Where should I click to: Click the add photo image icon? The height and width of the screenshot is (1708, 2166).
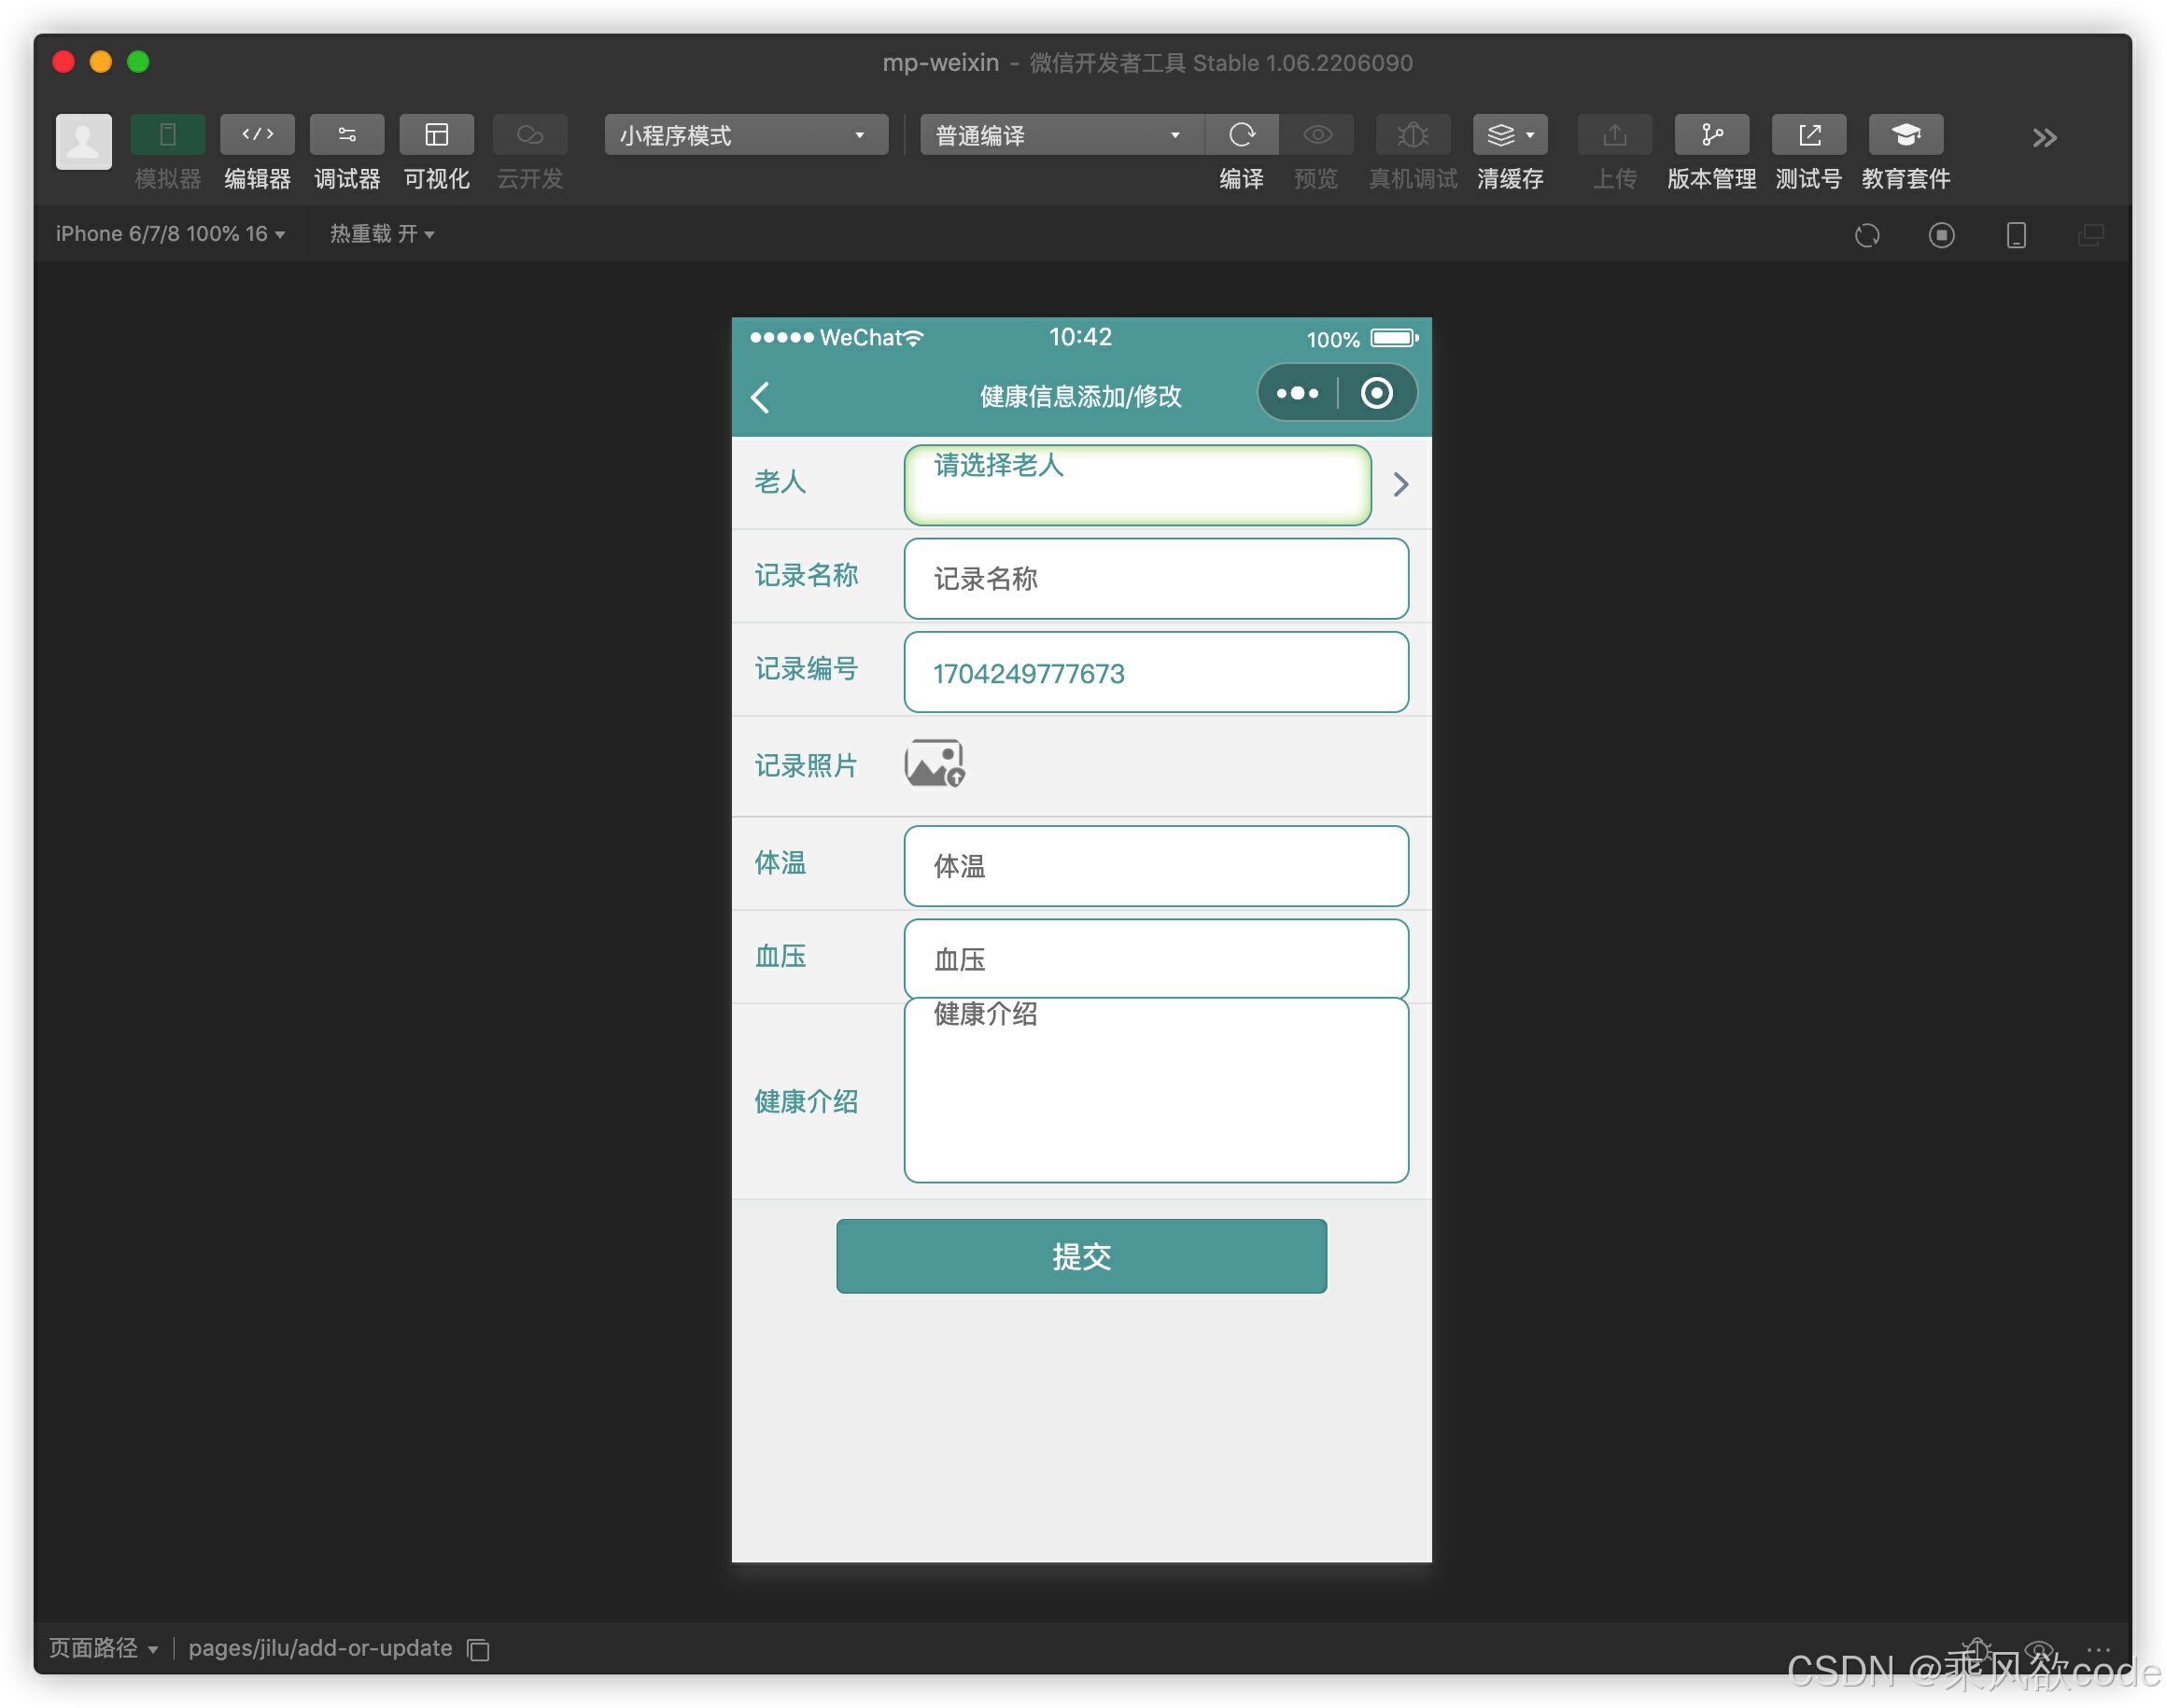tap(934, 764)
